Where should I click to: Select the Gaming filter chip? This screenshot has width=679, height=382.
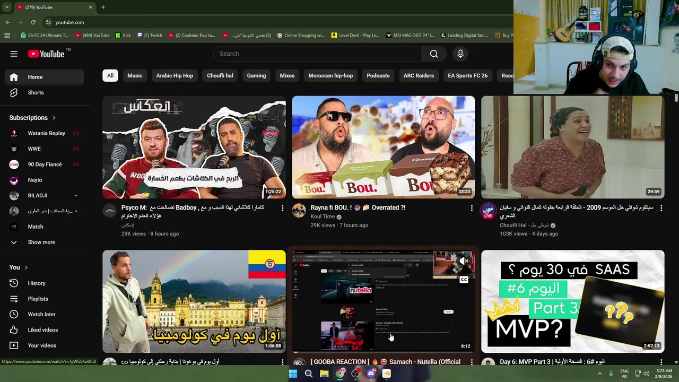(256, 75)
